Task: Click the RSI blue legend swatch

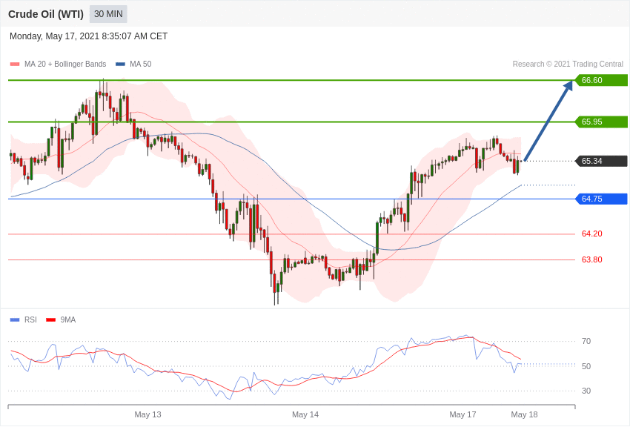Action: pos(15,320)
